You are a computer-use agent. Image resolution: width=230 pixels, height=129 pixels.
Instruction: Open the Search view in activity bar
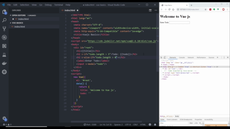(x=4, y=20)
